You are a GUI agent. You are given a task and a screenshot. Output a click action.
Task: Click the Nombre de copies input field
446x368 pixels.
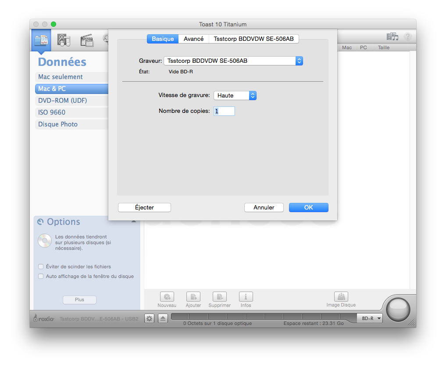tap(225, 111)
